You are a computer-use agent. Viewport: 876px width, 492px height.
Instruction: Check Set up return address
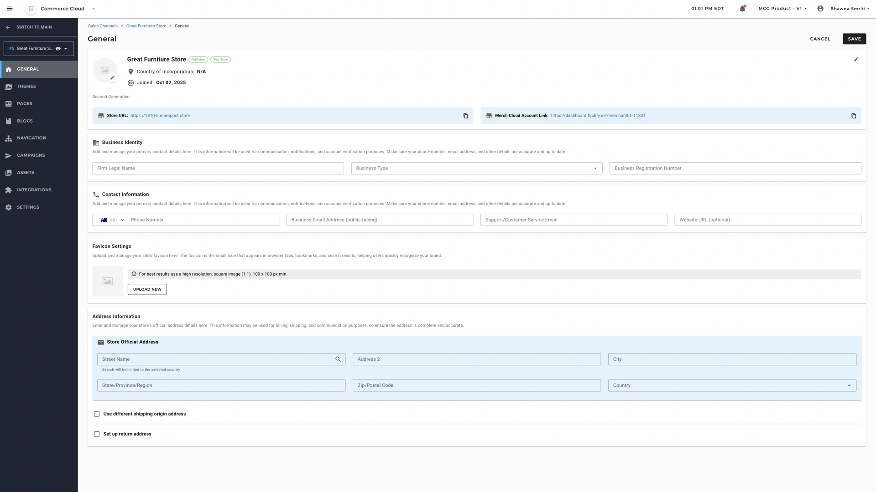97,434
